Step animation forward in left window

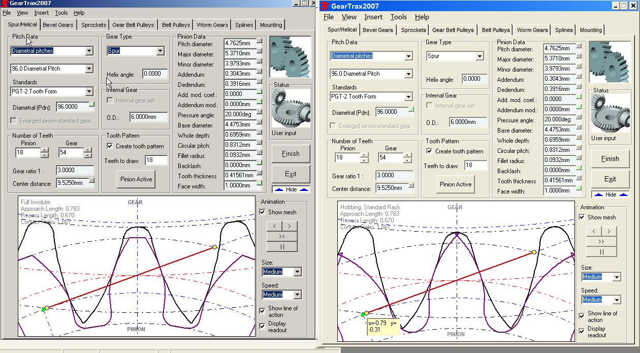290,226
